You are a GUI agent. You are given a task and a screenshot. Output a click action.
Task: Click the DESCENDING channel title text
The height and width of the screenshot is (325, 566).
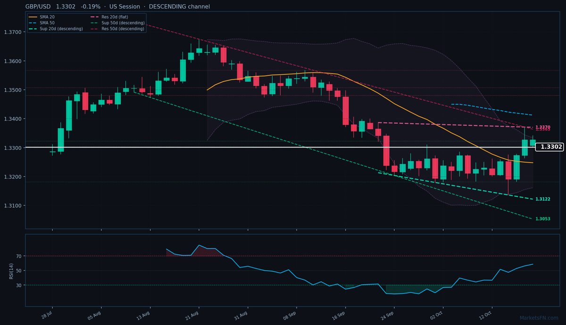pos(179,7)
